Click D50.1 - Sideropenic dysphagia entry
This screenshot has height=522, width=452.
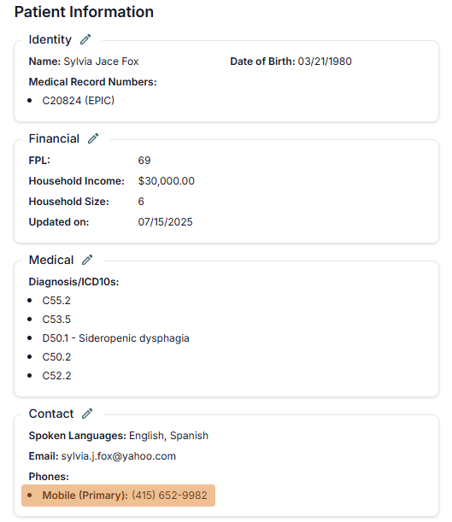[115, 338]
